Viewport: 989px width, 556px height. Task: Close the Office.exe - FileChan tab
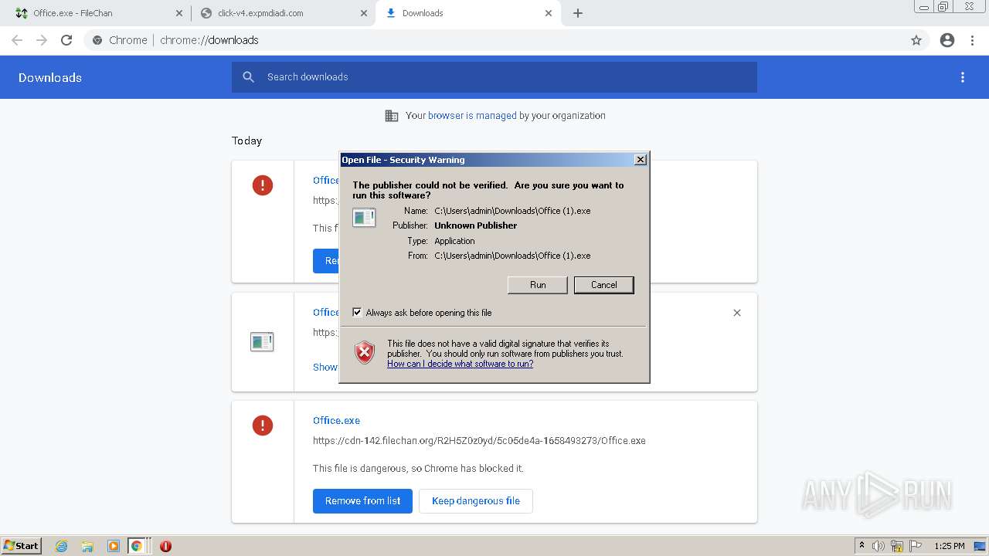click(179, 13)
